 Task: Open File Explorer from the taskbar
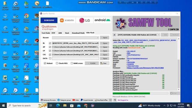pyautogui.click(x=65, y=105)
